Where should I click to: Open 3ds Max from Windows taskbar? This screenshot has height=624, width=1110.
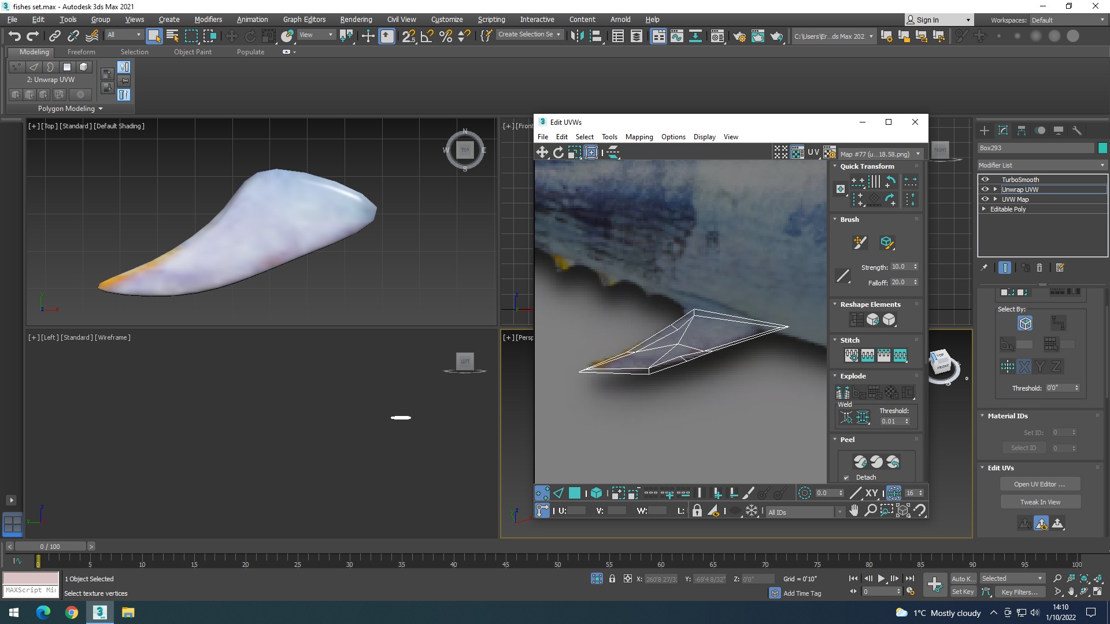[99, 612]
